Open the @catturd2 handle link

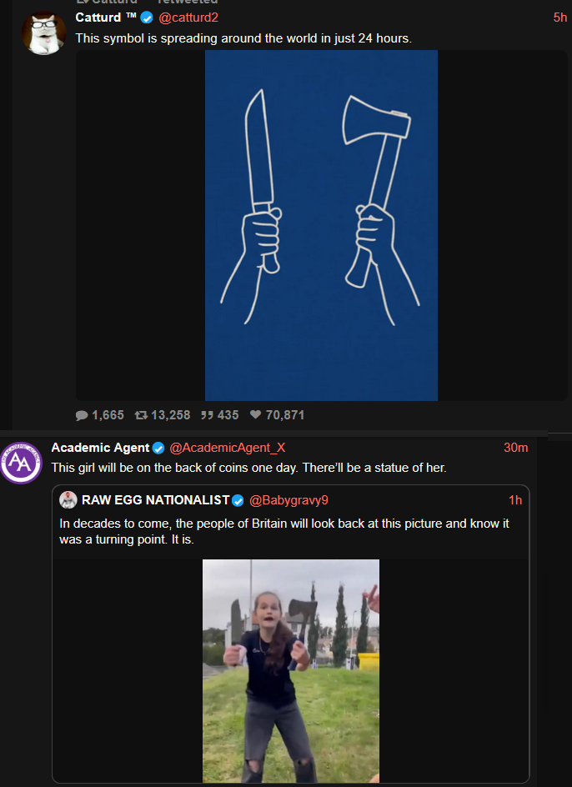click(188, 18)
